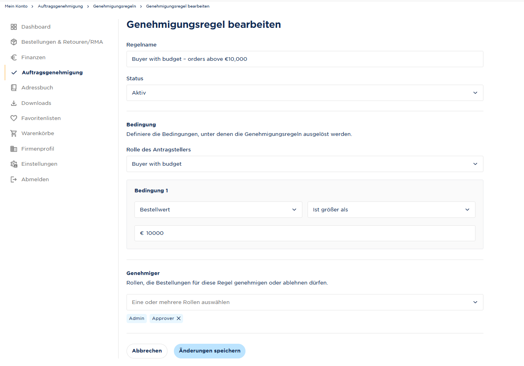The image size is (524, 366).
Task: Go to Genehmigungsregeln breadcrumb link
Action: tap(115, 6)
